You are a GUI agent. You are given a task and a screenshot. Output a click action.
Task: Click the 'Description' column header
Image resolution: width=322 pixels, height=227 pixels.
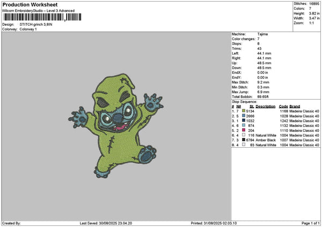[266, 107]
